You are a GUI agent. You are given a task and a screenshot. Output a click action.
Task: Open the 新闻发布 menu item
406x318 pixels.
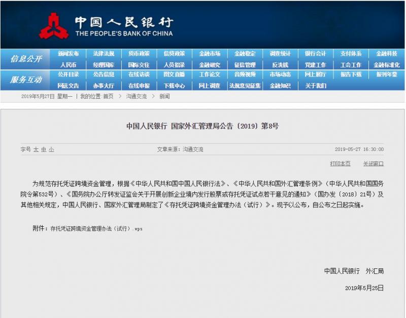click(69, 54)
